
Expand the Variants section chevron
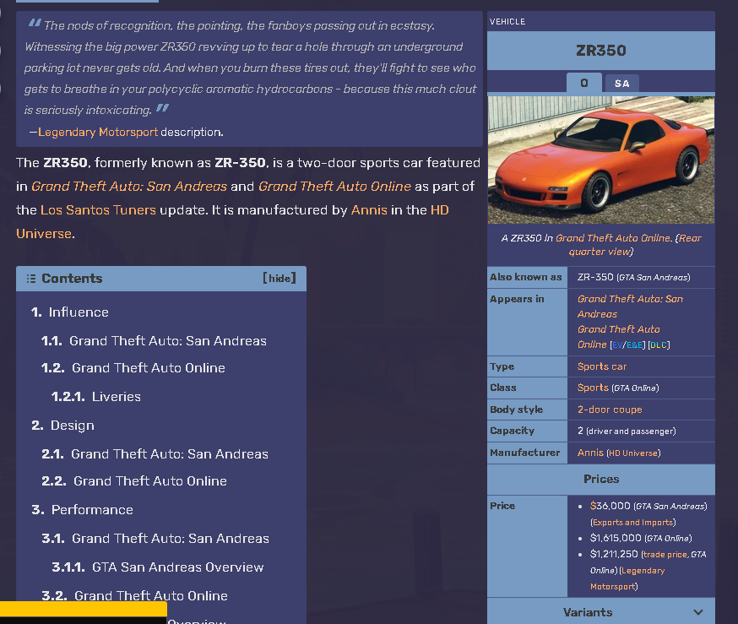698,612
